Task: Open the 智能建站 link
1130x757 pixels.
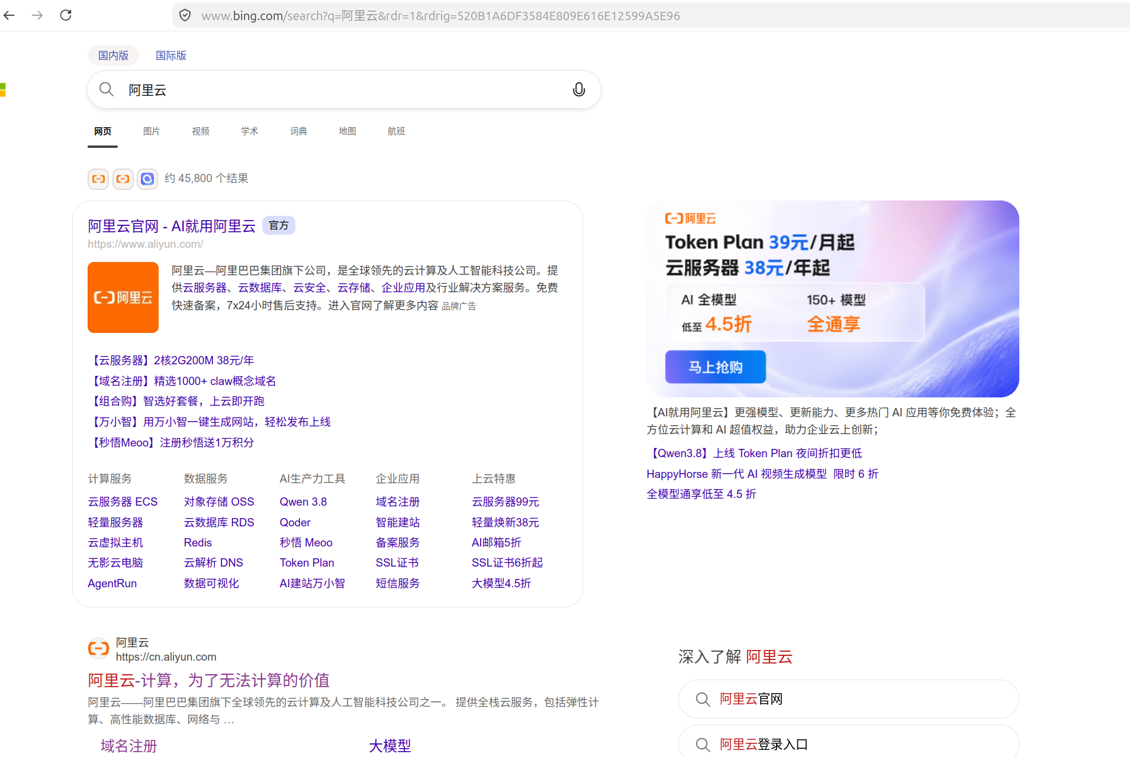Action: point(398,523)
